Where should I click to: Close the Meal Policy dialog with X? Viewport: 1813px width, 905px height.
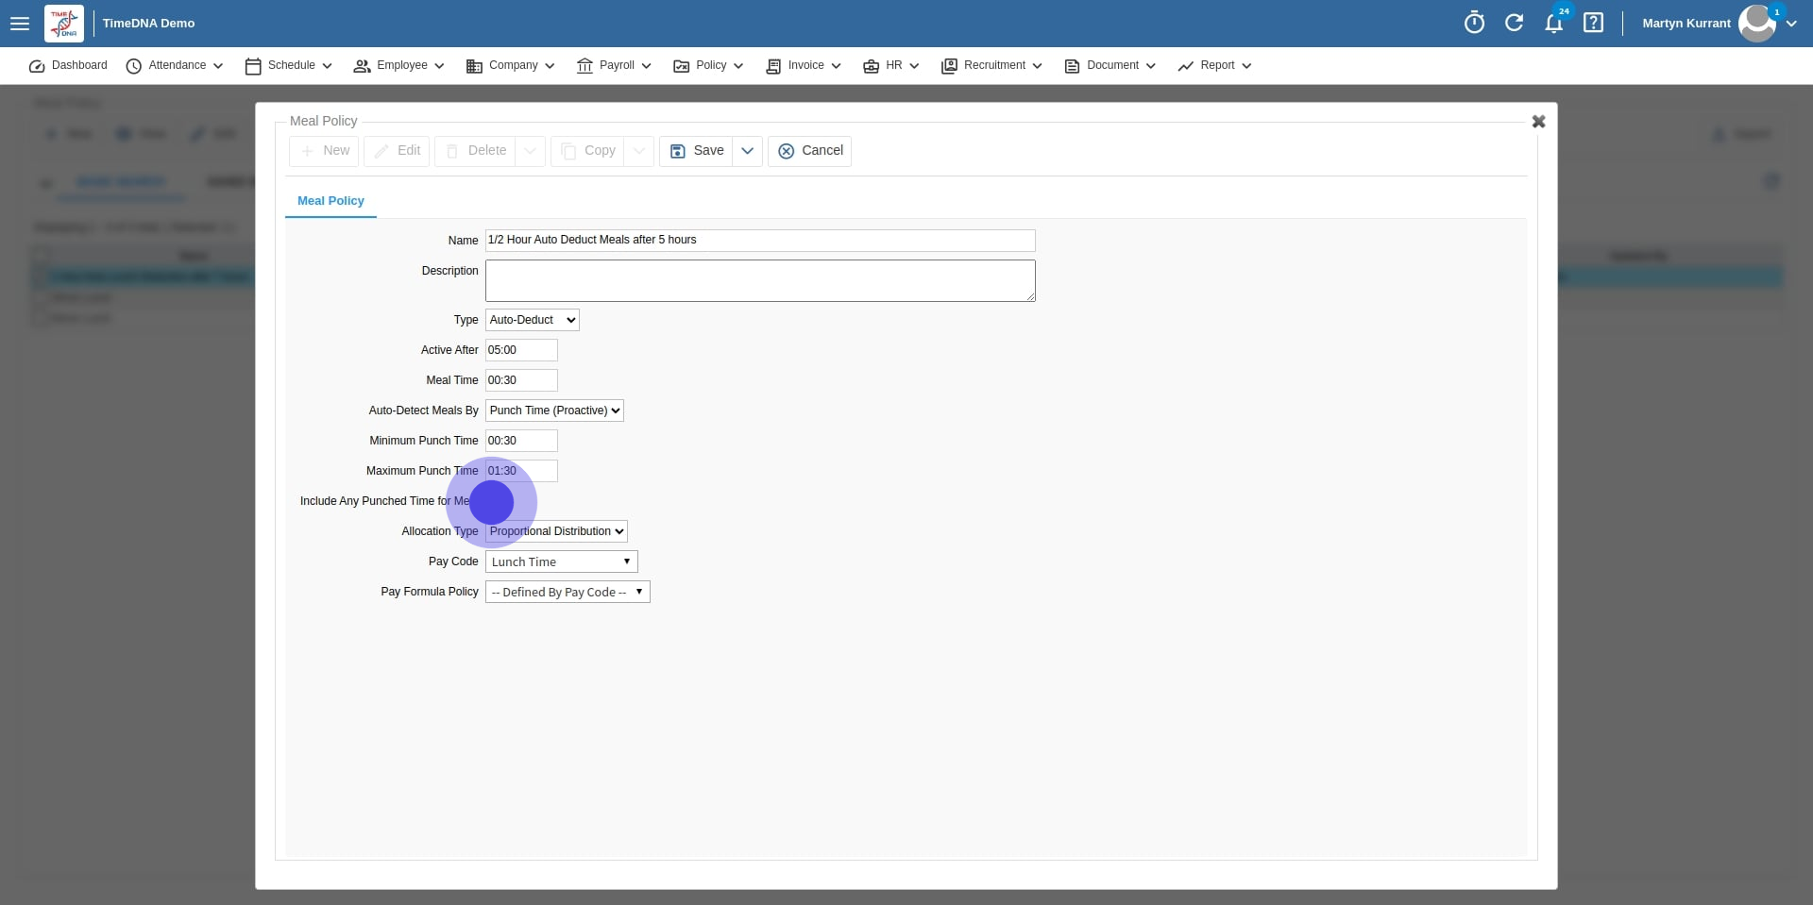[x=1538, y=122]
